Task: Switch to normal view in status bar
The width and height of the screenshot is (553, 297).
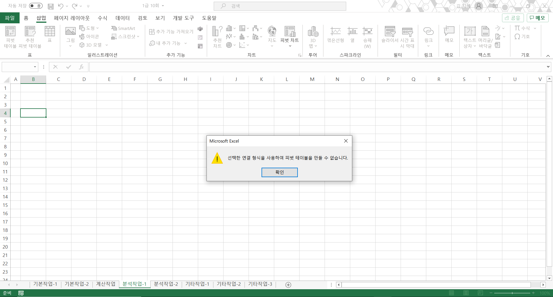Action: (x=451, y=293)
